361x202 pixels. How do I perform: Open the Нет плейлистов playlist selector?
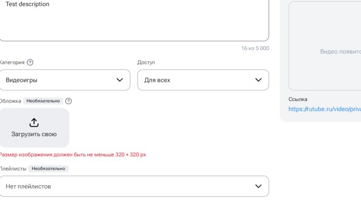[x=133, y=186]
